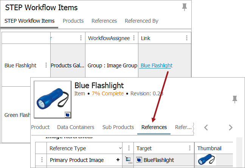This screenshot has height=168, width=245.
Task: Select the Data Containers tab
Action: 76,127
